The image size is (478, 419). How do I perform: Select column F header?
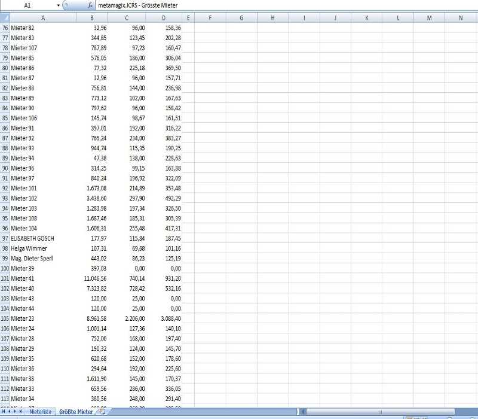(210, 18)
